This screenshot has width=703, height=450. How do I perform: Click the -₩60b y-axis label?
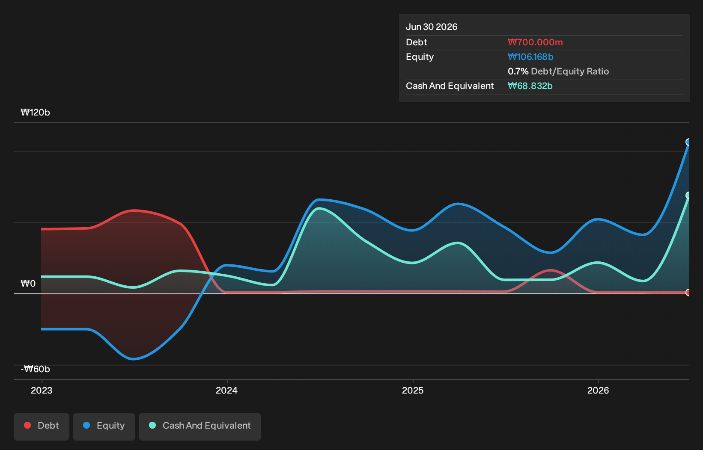[x=35, y=369]
